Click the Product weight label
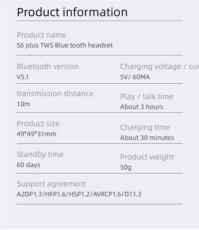 [147, 157]
